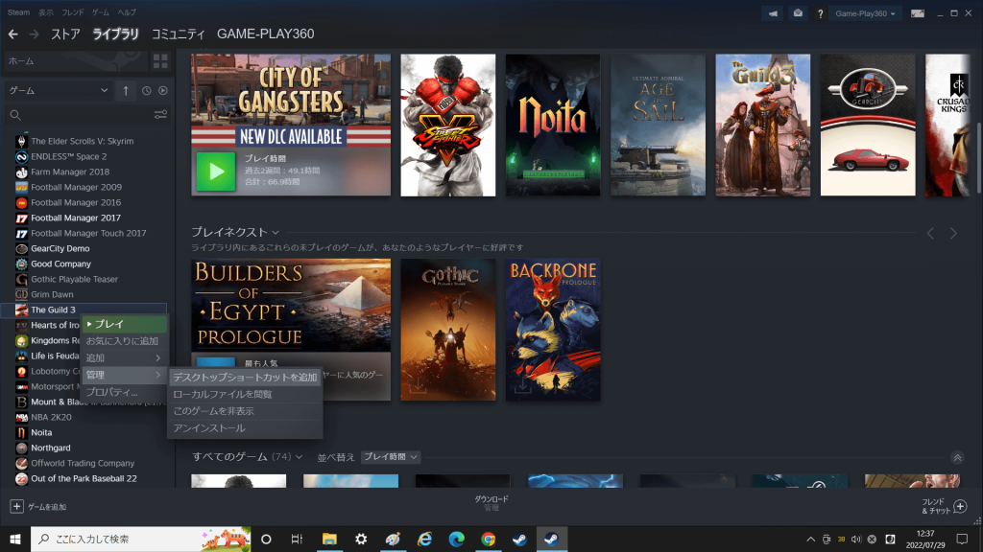The image size is (983, 552).
Task: Choose アンインストール menu entry
Action: coord(245,428)
